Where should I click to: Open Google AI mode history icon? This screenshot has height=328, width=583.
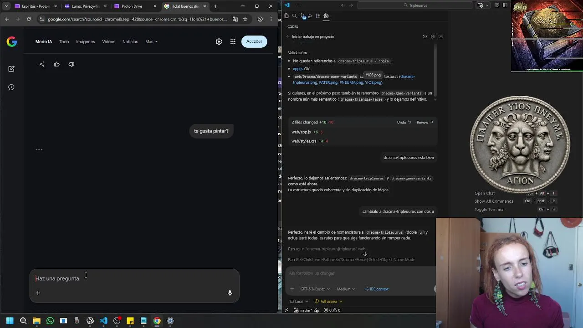[11, 87]
